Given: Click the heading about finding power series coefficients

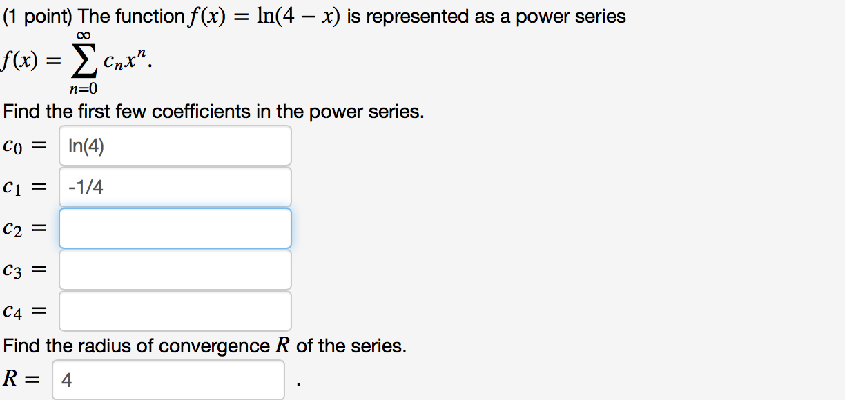Looking at the screenshot, I should [212, 111].
